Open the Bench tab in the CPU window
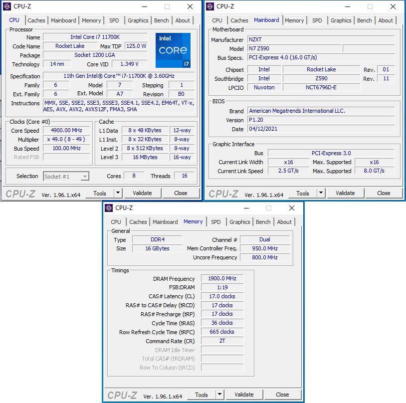 pyautogui.click(x=162, y=20)
